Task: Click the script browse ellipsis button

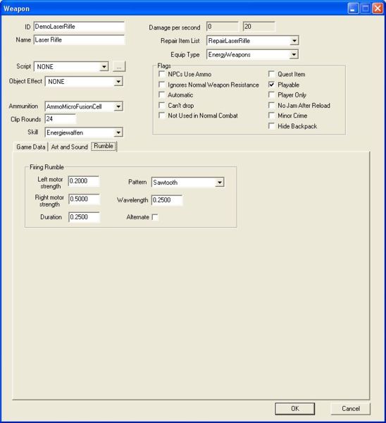Action: point(119,66)
